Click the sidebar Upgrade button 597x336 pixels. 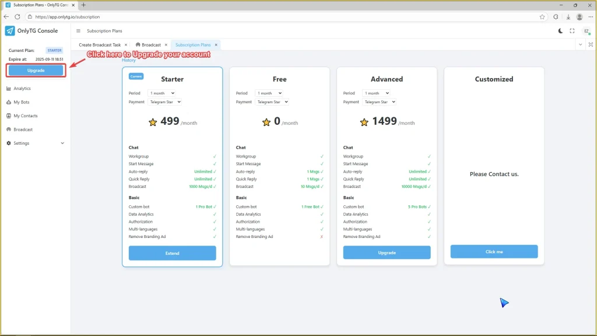(x=36, y=71)
